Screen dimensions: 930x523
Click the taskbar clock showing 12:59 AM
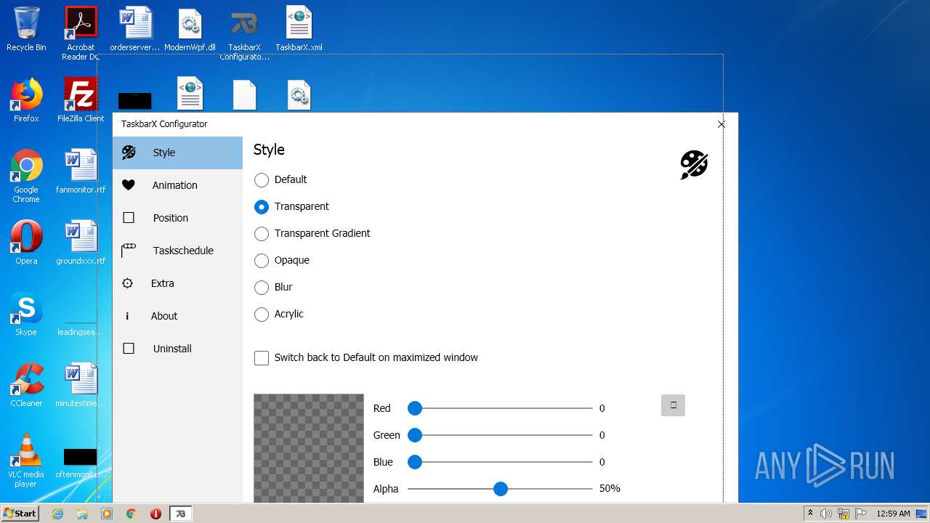(893, 514)
